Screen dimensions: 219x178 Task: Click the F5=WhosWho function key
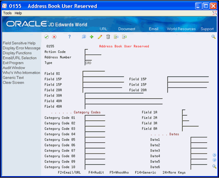119,172
